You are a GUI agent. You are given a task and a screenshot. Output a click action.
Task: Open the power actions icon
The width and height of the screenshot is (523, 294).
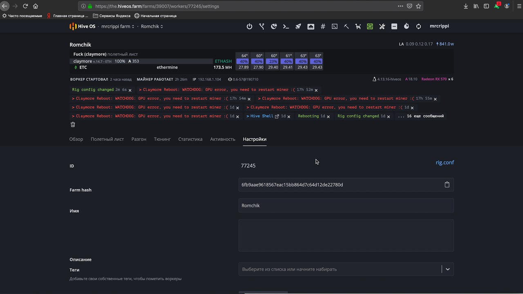tap(249, 26)
